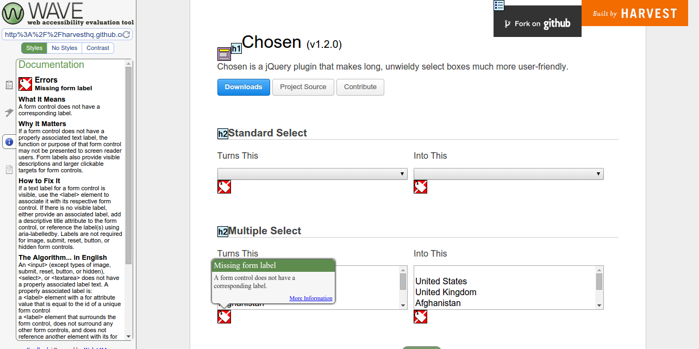Select the Documentation info icon tab
Image resolution: width=699 pixels, height=349 pixels.
pyautogui.click(x=9, y=142)
